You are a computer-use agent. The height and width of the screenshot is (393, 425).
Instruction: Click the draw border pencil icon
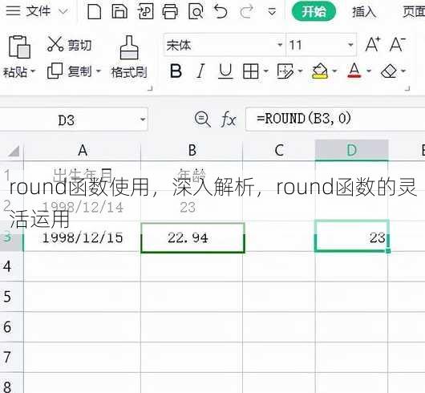(285, 71)
